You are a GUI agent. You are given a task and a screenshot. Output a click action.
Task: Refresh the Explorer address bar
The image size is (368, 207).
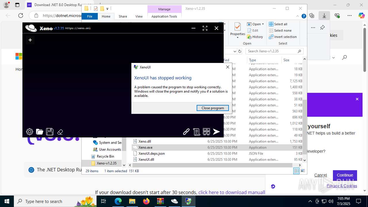pyautogui.click(x=240, y=51)
